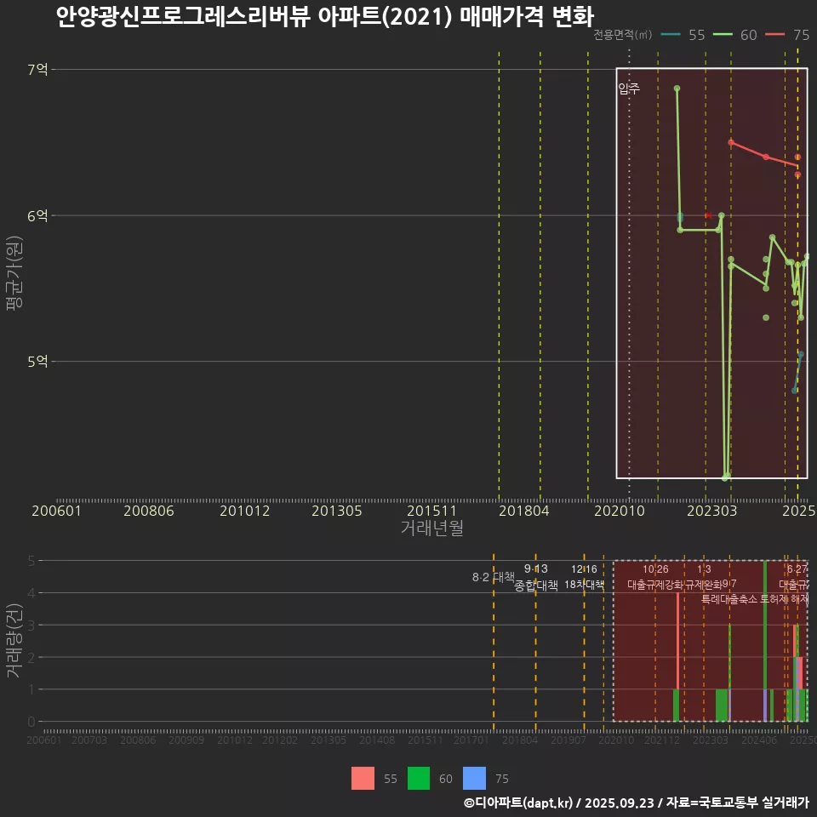Click the 55㎡ teal line marker in top legend
Image resolution: width=817 pixels, height=817 pixels.
(x=671, y=35)
